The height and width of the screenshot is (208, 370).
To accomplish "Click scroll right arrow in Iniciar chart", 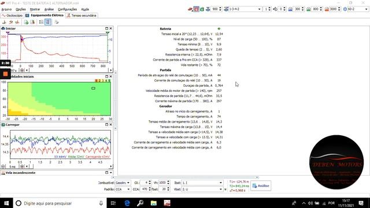I will click(110, 70).
